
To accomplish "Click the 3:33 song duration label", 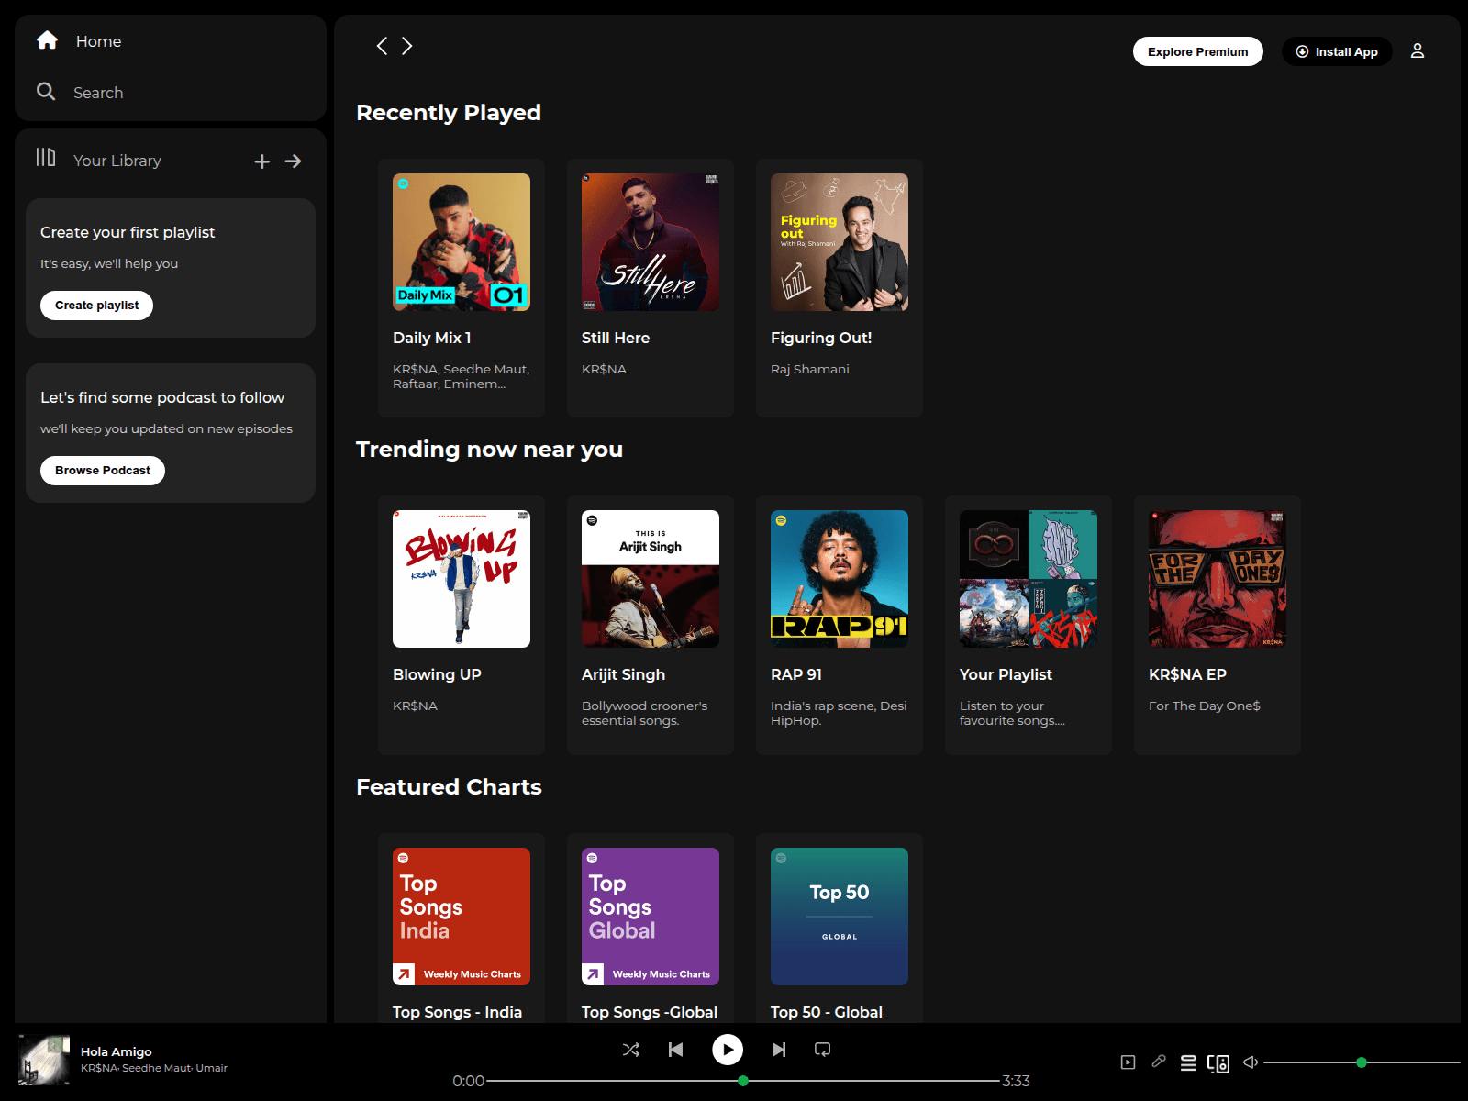I will 1016,1081.
